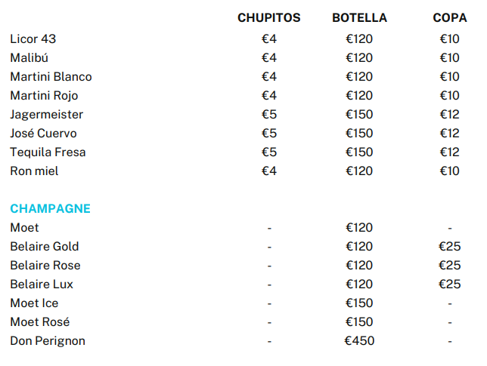Click the COPA column header
487x366 pixels.
click(449, 18)
